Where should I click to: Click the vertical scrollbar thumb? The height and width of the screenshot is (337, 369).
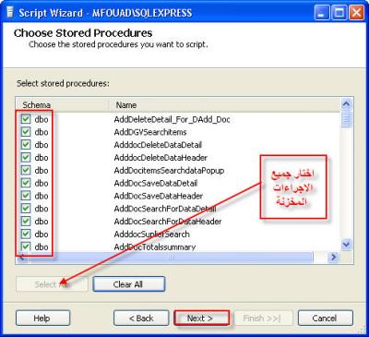coord(347,118)
